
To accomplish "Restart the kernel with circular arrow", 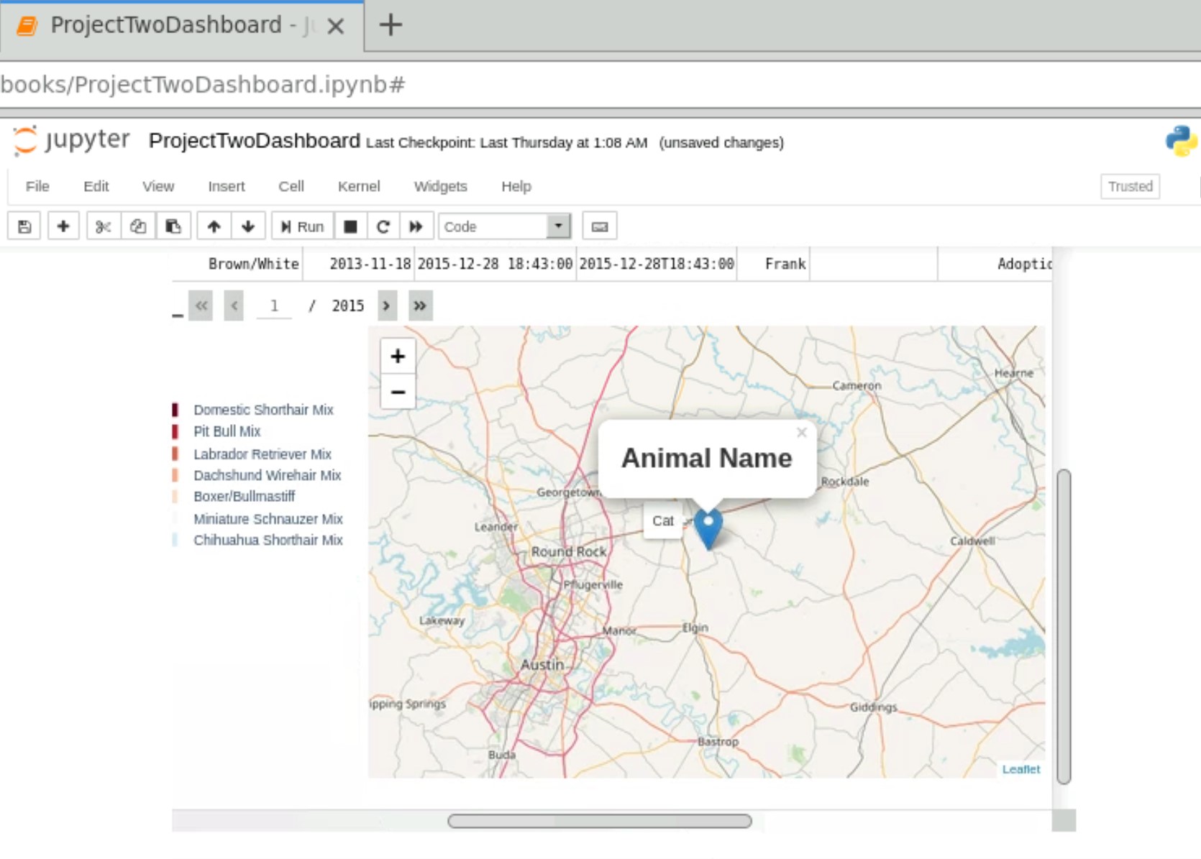I will tap(383, 226).
